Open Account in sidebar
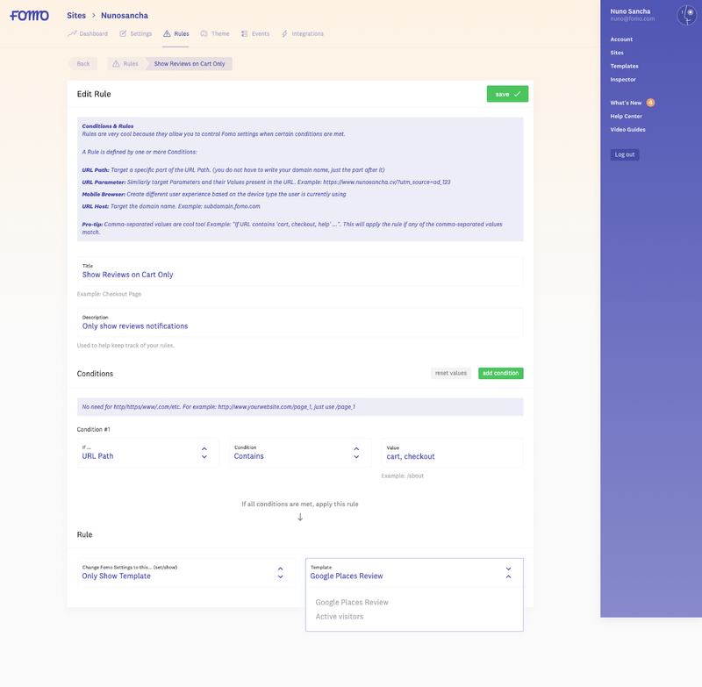Viewport: 702px width, 687px height. coord(621,39)
